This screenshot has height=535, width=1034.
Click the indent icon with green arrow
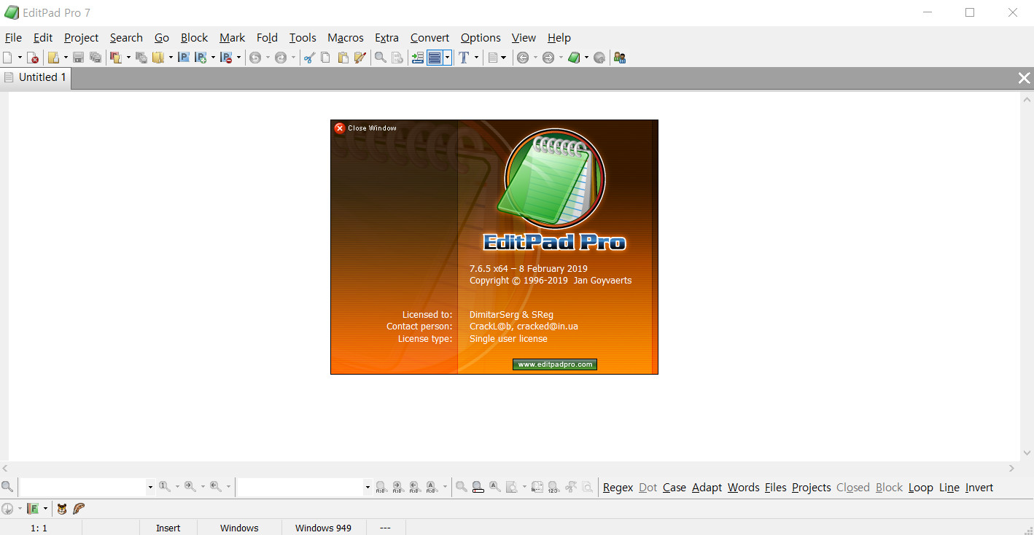click(418, 58)
